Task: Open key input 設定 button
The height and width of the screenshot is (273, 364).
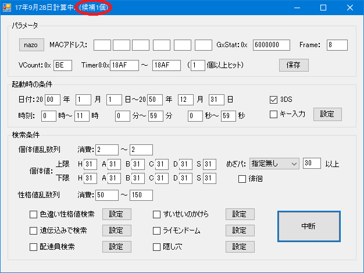Action: (x=327, y=114)
